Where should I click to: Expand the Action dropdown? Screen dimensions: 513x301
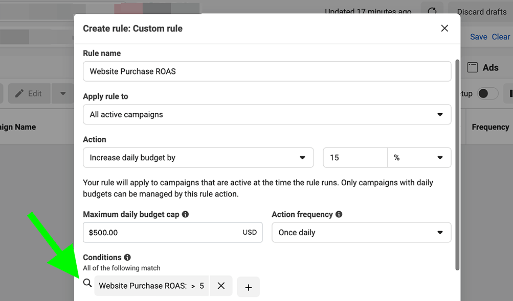point(198,158)
